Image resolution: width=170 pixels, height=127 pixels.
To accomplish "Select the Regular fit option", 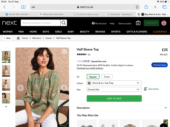I will coord(93,77).
